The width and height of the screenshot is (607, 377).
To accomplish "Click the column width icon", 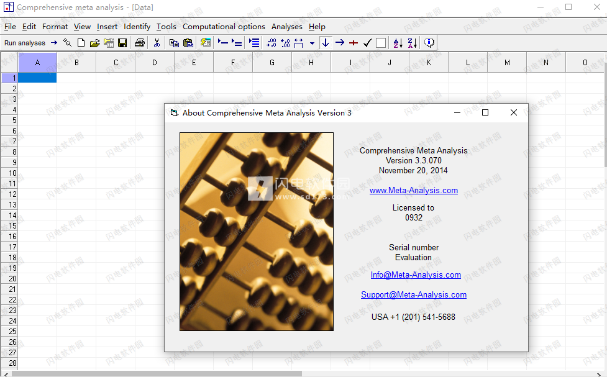I will [x=298, y=43].
